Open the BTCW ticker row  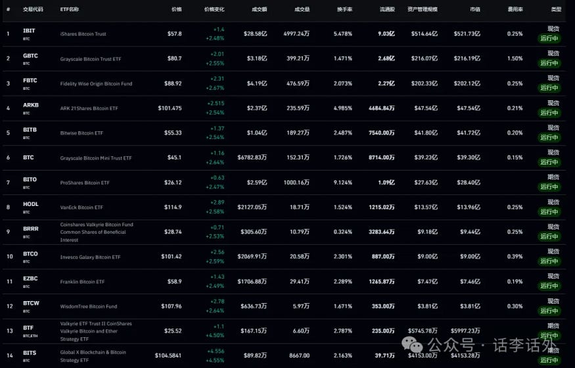[x=284, y=306]
